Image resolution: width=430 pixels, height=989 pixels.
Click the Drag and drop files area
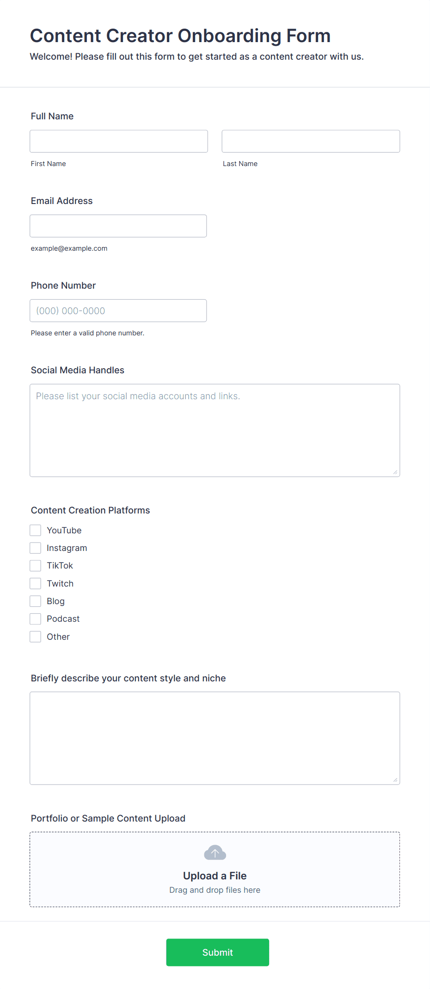(215, 869)
